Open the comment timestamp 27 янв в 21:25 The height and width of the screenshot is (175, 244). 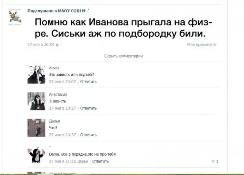(62, 161)
